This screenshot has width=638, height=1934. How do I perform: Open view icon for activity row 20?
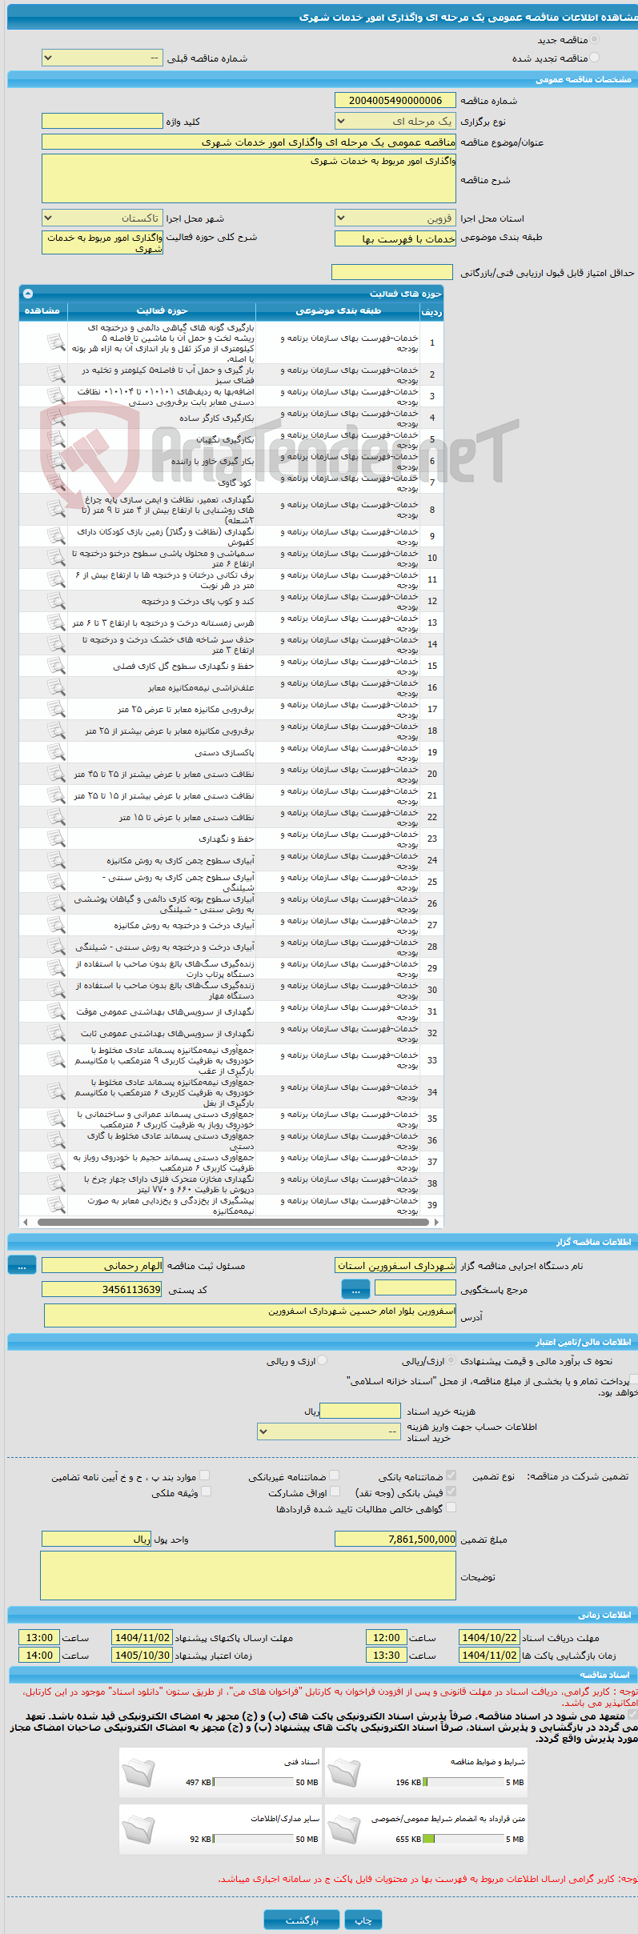click(x=55, y=774)
